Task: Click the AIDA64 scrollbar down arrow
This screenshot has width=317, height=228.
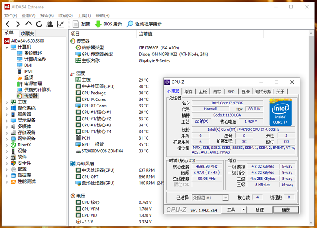Action: click(x=311, y=223)
